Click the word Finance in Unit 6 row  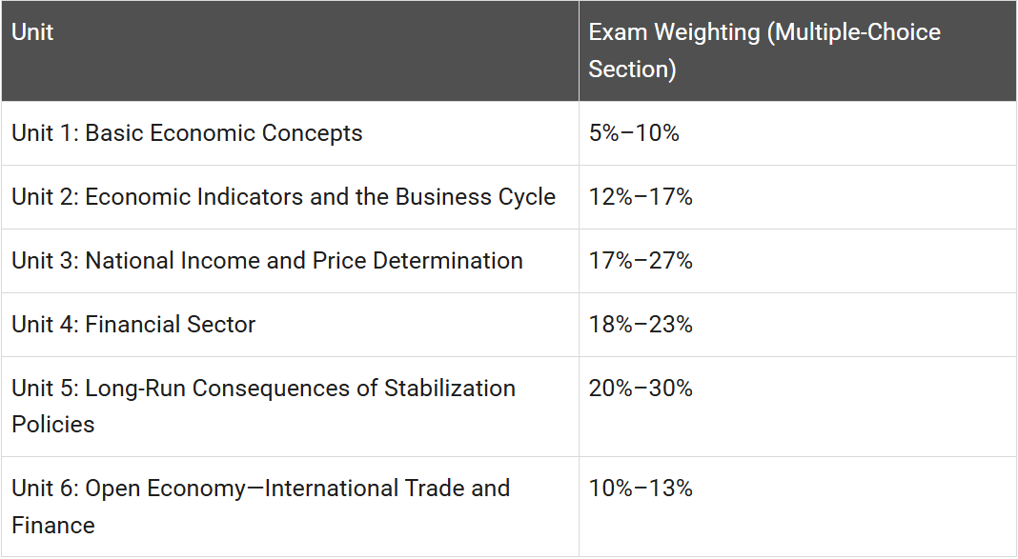[x=53, y=525]
